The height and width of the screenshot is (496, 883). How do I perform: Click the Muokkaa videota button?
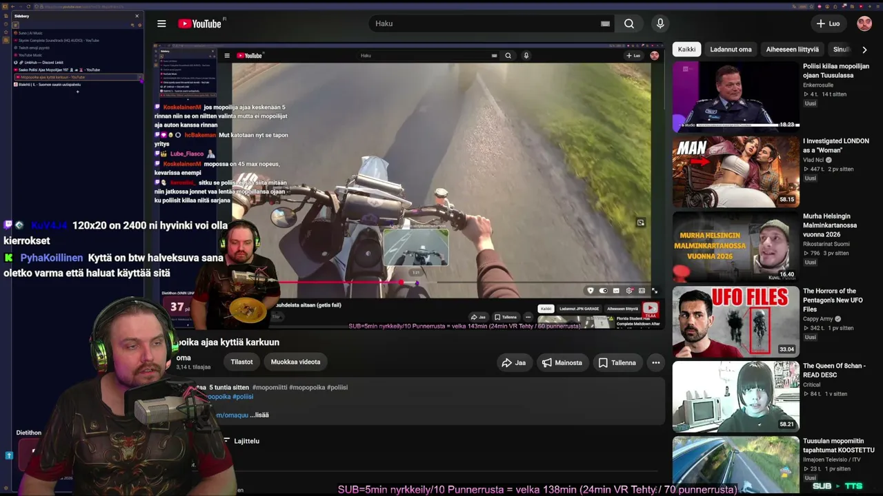(295, 362)
